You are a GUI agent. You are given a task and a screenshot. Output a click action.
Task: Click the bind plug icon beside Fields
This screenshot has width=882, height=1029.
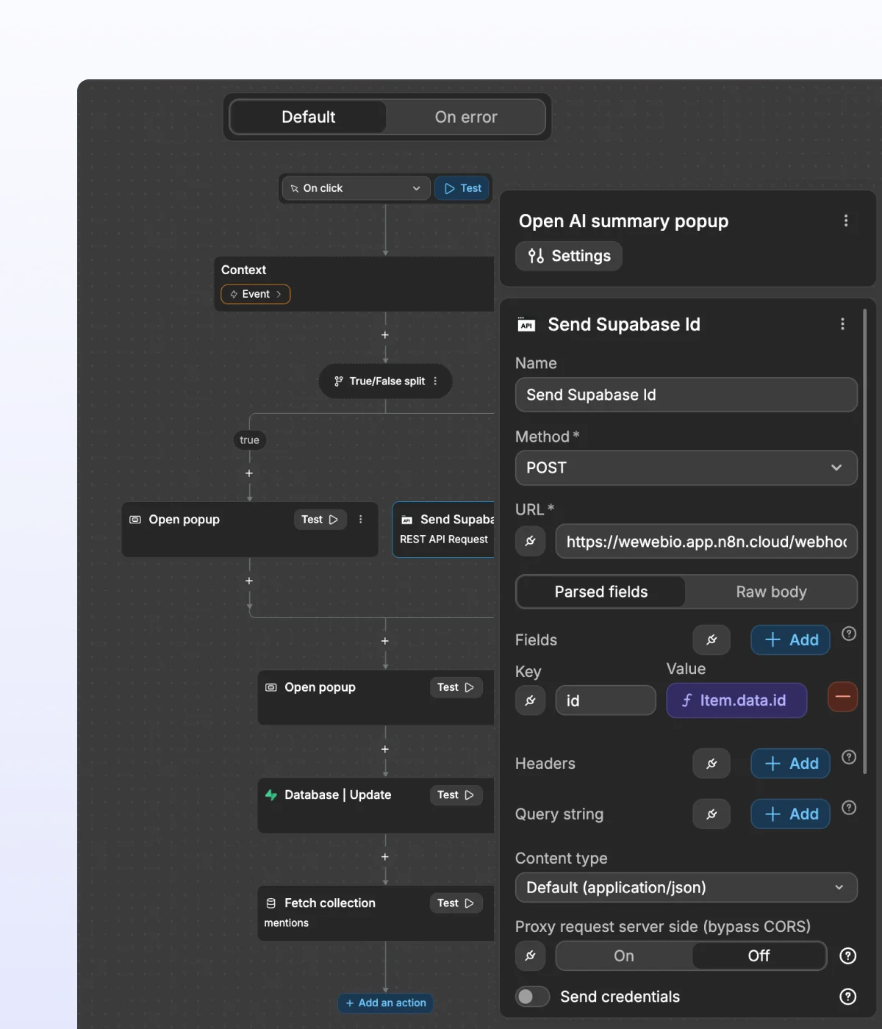(711, 640)
